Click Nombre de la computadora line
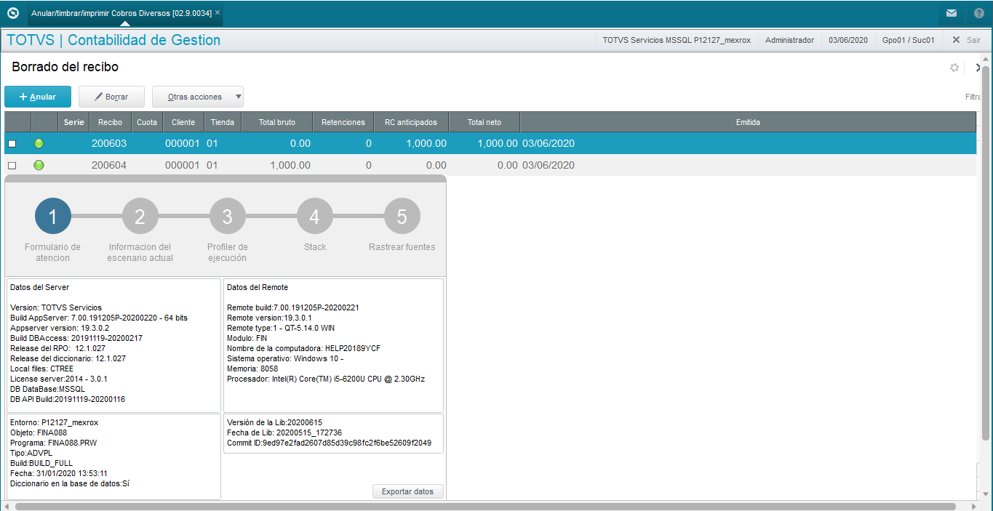 coord(303,348)
